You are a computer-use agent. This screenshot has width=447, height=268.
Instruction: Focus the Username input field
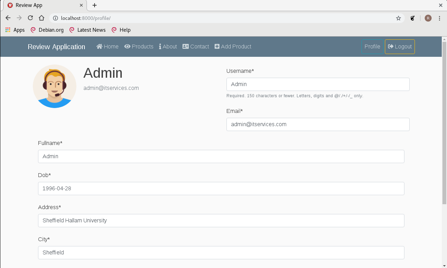point(318,84)
